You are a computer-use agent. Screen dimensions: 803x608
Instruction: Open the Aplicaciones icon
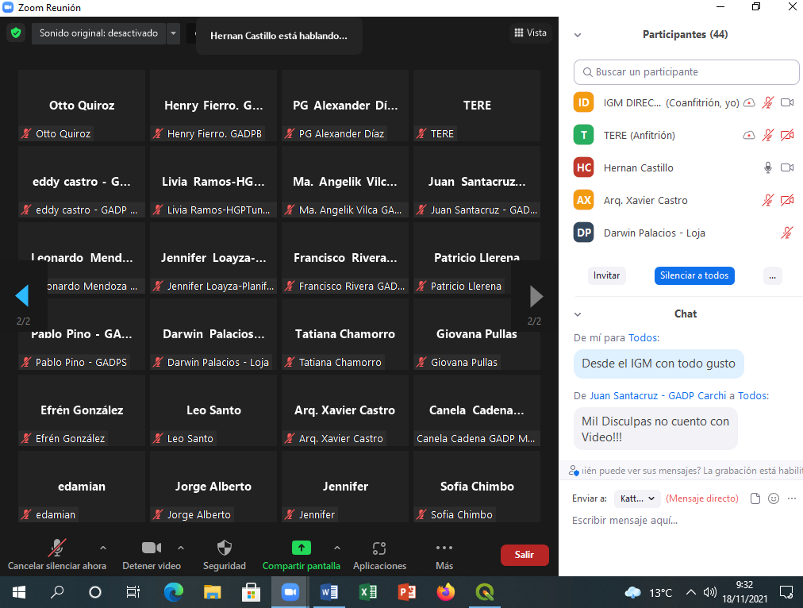(x=379, y=548)
